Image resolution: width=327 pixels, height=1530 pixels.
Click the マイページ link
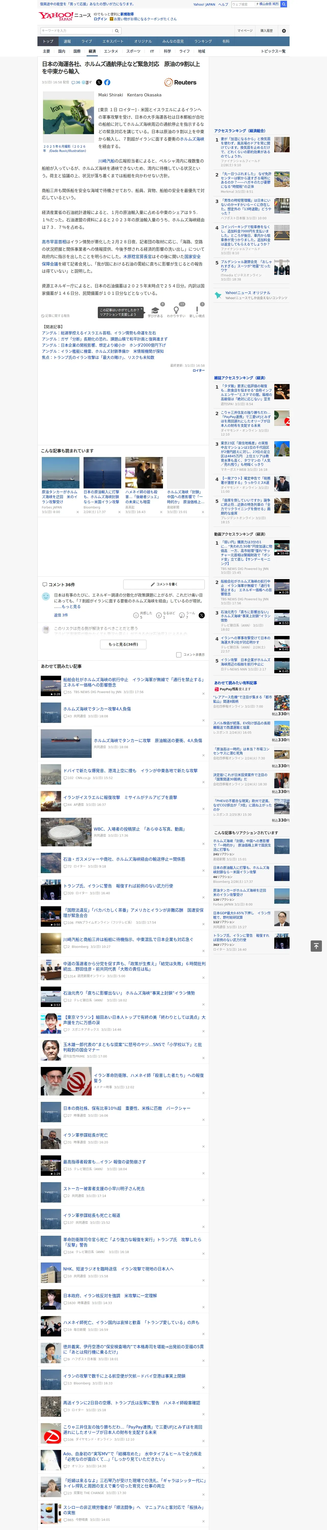pos(244,31)
